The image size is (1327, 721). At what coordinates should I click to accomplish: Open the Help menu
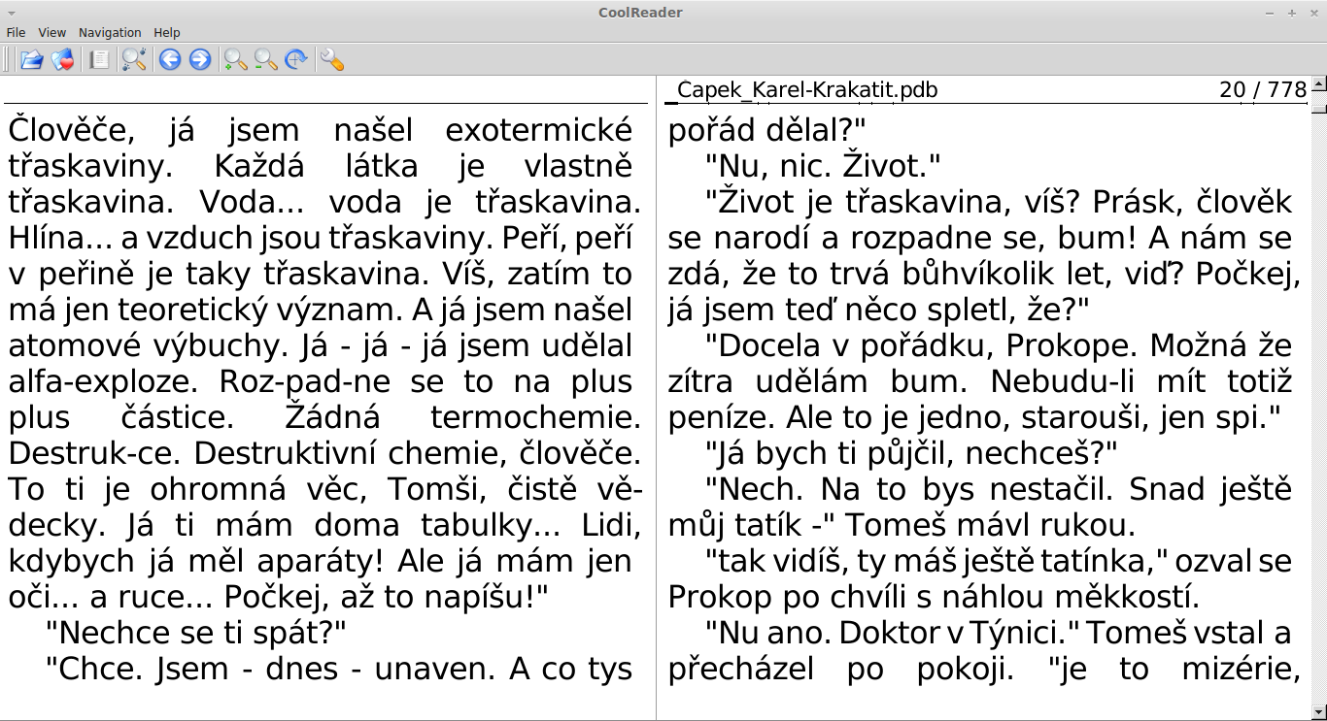pos(167,33)
